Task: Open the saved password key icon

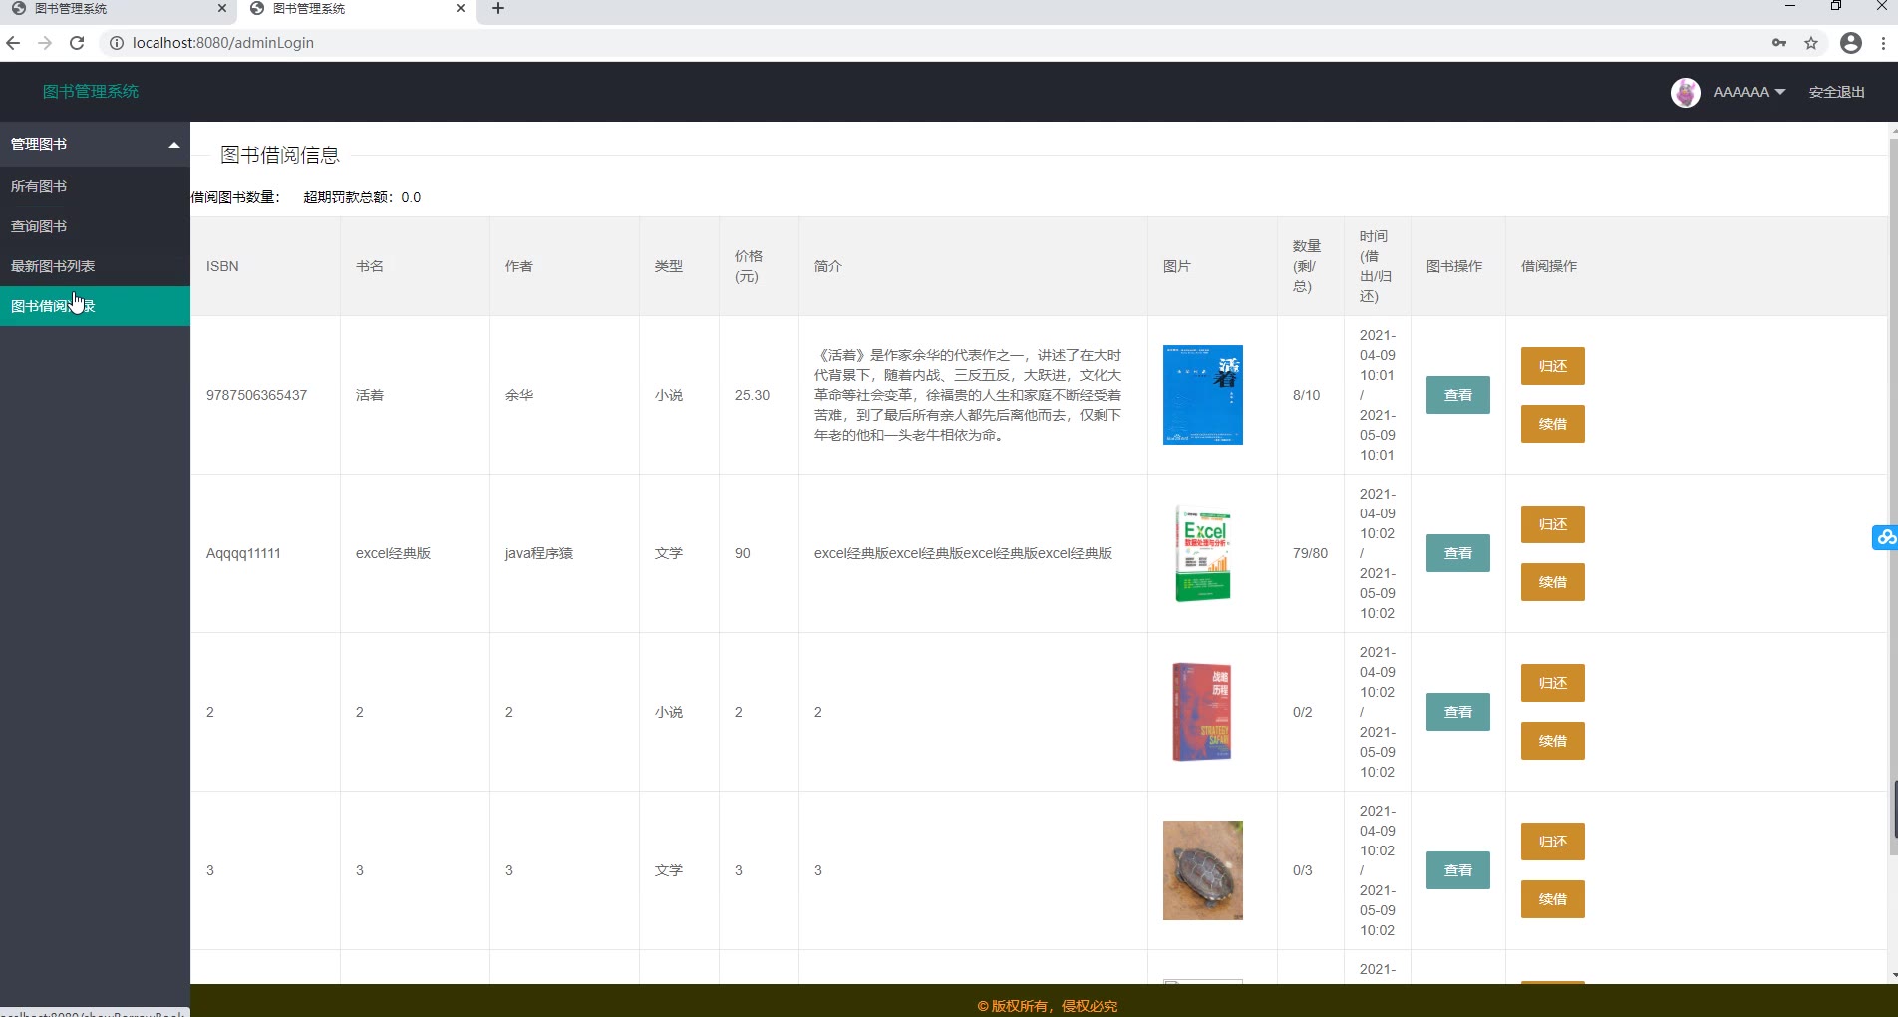Action: pyautogui.click(x=1779, y=43)
